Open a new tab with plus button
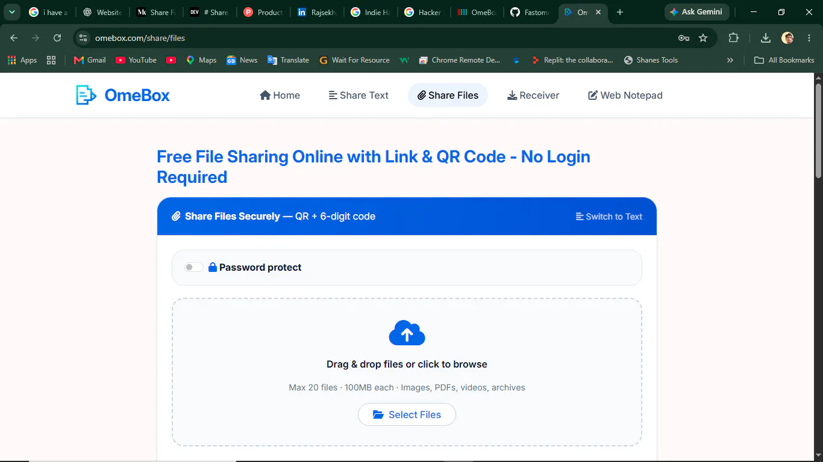 (x=620, y=12)
